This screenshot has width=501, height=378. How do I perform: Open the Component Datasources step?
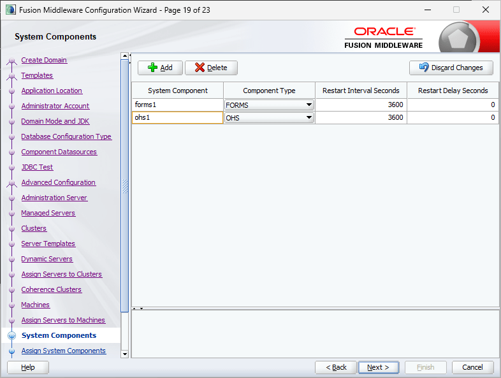[59, 152]
